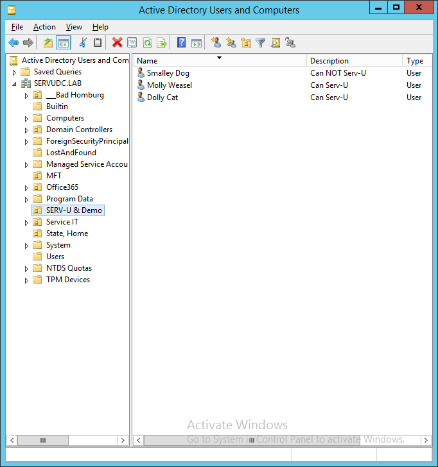Click the Smalley Dog user icon
This screenshot has width=438, height=467.
pos(141,72)
